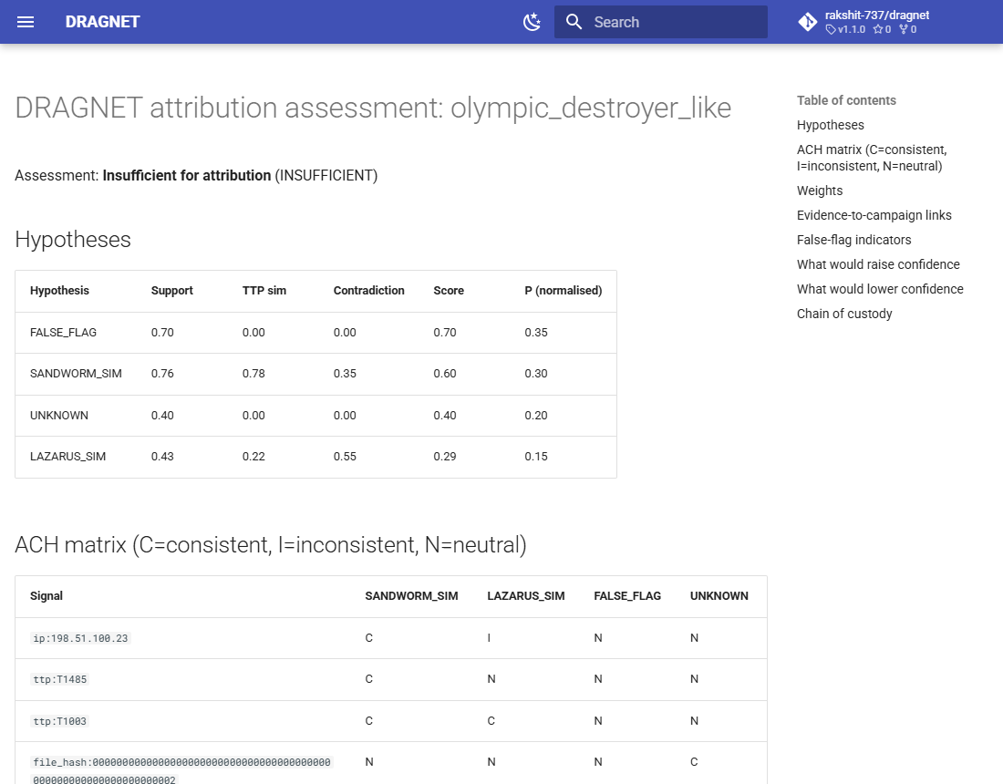This screenshot has height=784, width=1003.
Task: Focus the Search input field
Action: [661, 22]
